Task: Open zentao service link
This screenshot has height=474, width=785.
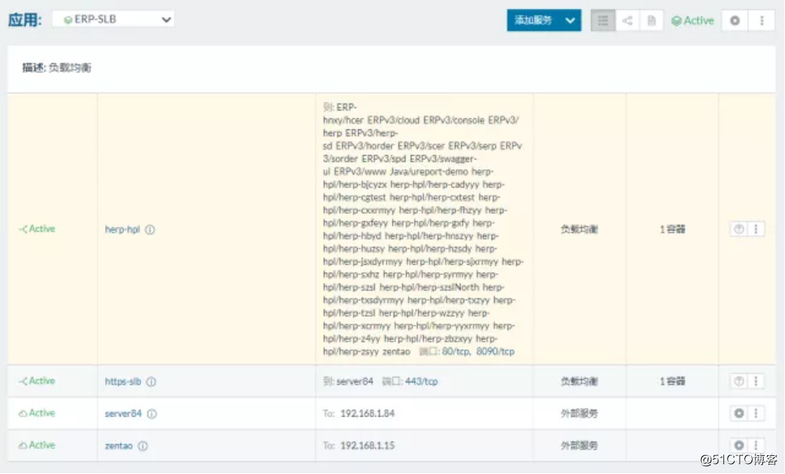Action: click(x=118, y=446)
